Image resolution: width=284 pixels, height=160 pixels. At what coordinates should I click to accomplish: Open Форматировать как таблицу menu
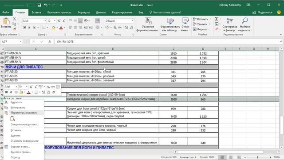pos(170,24)
